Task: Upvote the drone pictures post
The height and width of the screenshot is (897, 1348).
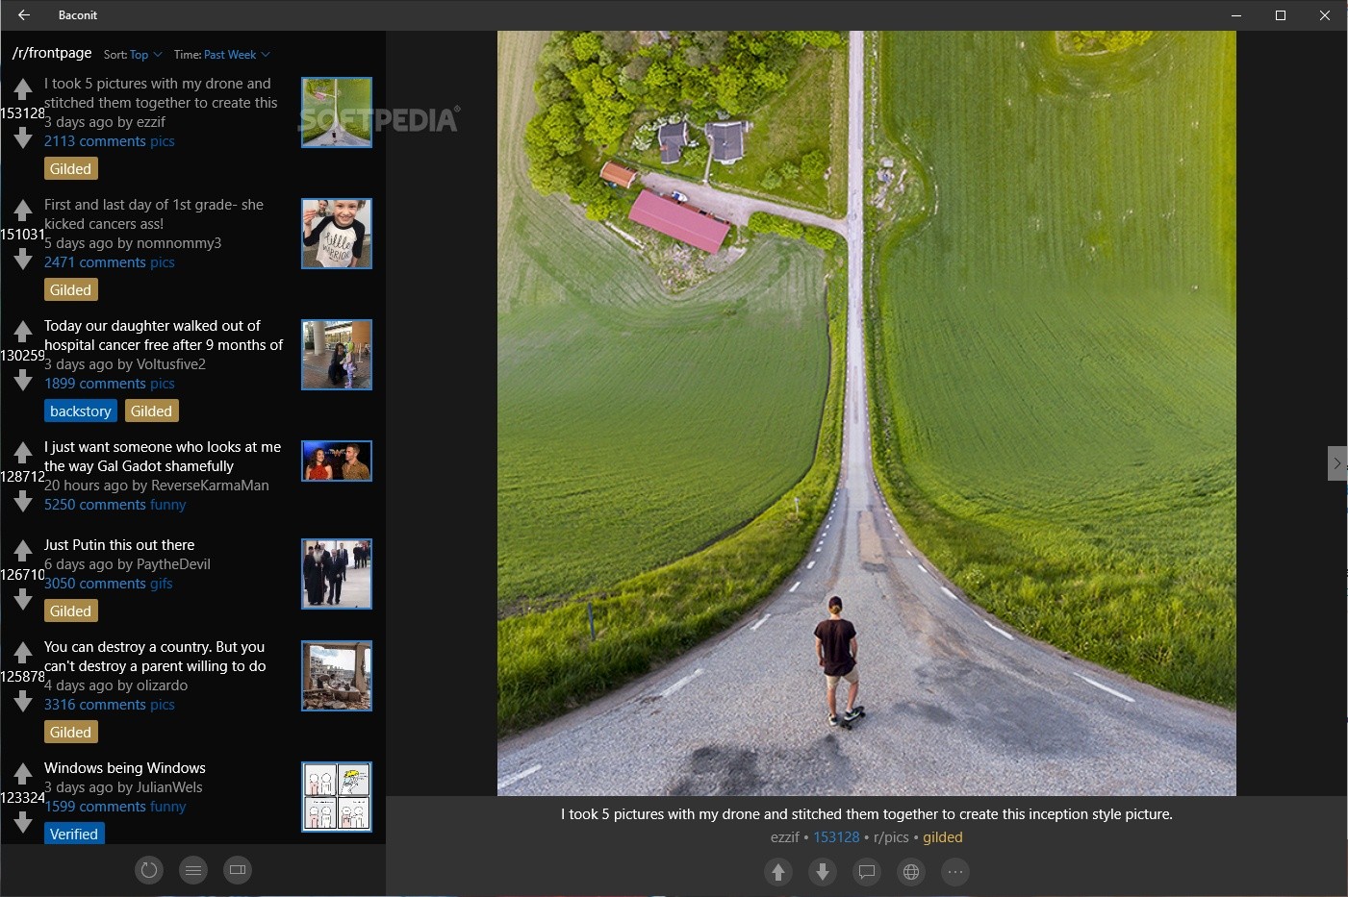Action: (x=23, y=89)
